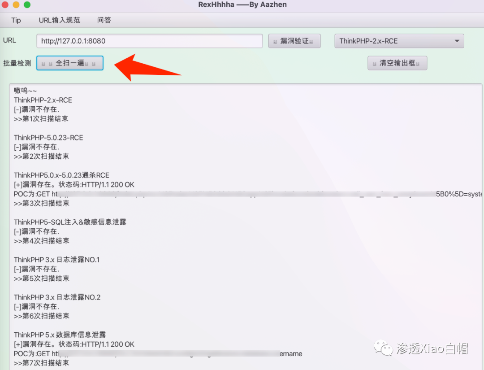Open the 问答 menu
Viewport: 484px width, 370px height.
[x=104, y=20]
